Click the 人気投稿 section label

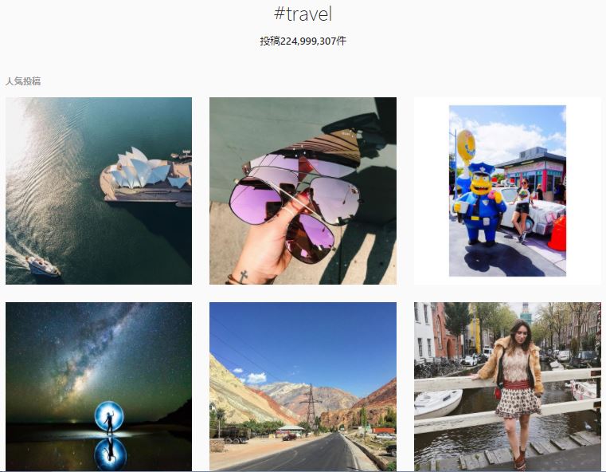click(x=23, y=81)
